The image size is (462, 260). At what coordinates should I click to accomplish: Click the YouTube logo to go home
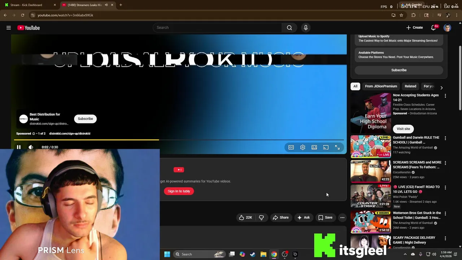(29, 28)
